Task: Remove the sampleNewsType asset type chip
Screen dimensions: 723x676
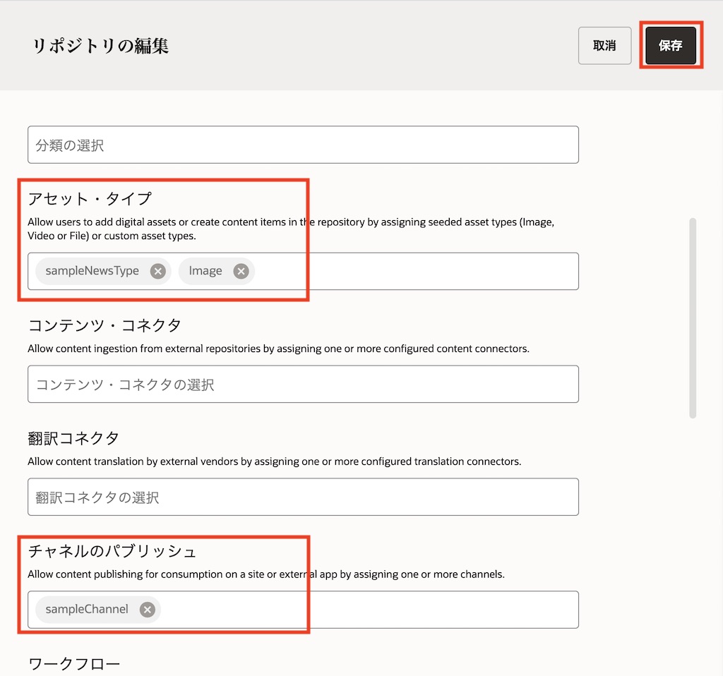Action: (158, 271)
